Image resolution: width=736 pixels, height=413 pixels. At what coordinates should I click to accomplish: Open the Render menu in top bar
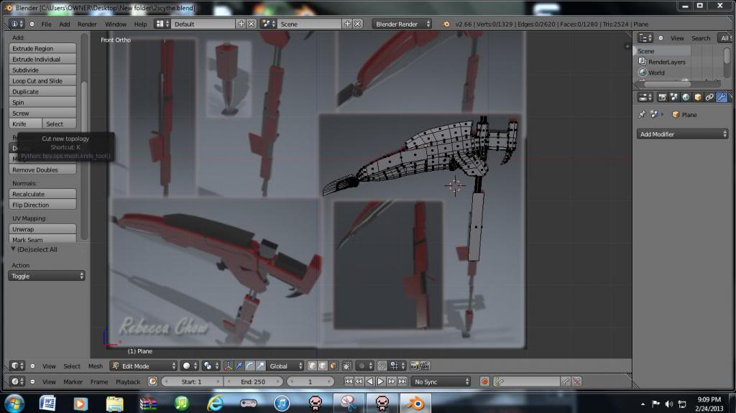coord(87,24)
